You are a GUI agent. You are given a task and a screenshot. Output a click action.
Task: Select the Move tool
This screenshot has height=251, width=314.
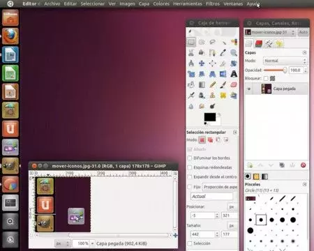(202, 63)
